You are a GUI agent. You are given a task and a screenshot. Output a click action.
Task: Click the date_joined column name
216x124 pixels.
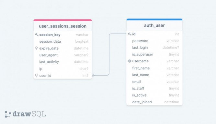pos(142,102)
